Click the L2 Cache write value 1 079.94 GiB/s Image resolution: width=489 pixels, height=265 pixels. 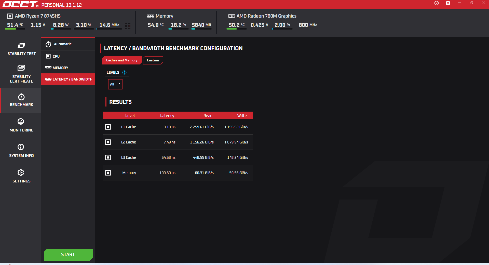coord(236,142)
